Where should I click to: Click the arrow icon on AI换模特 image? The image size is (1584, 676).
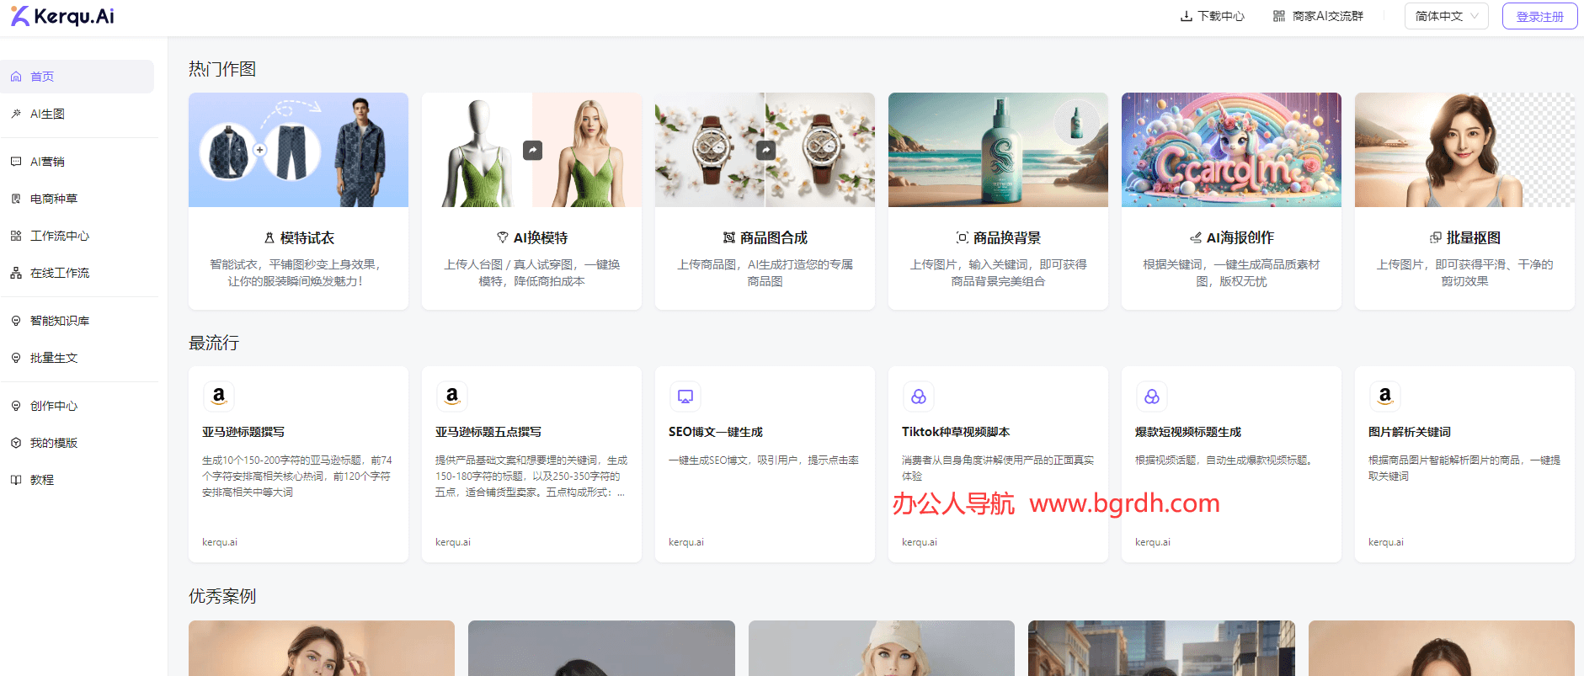pyautogui.click(x=532, y=150)
